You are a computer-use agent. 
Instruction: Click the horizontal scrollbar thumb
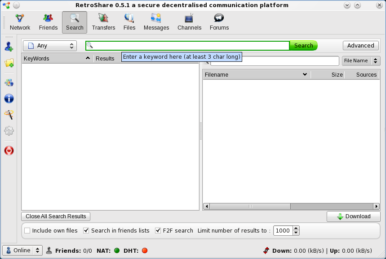click(x=250, y=207)
